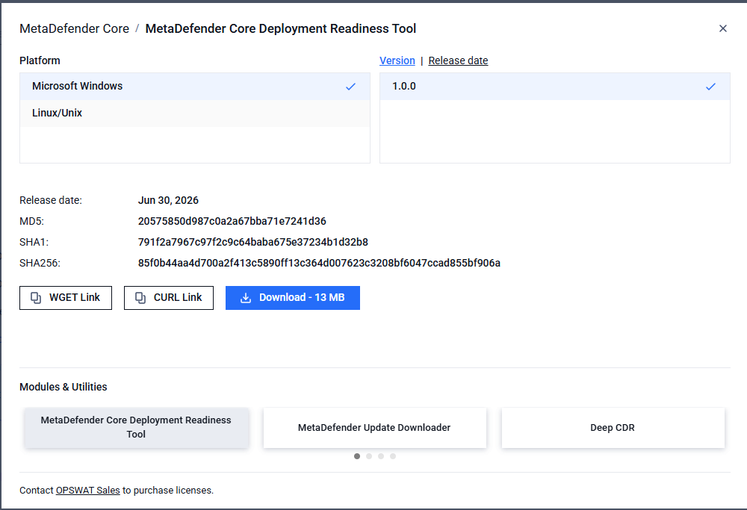Go to third carousel page dot
Viewport: 747px width, 510px height.
point(381,456)
